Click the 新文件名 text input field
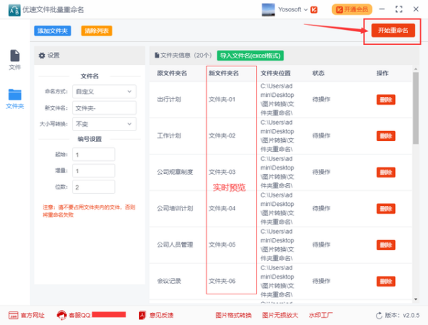Viewport: 428px width, 325px height. click(105, 108)
